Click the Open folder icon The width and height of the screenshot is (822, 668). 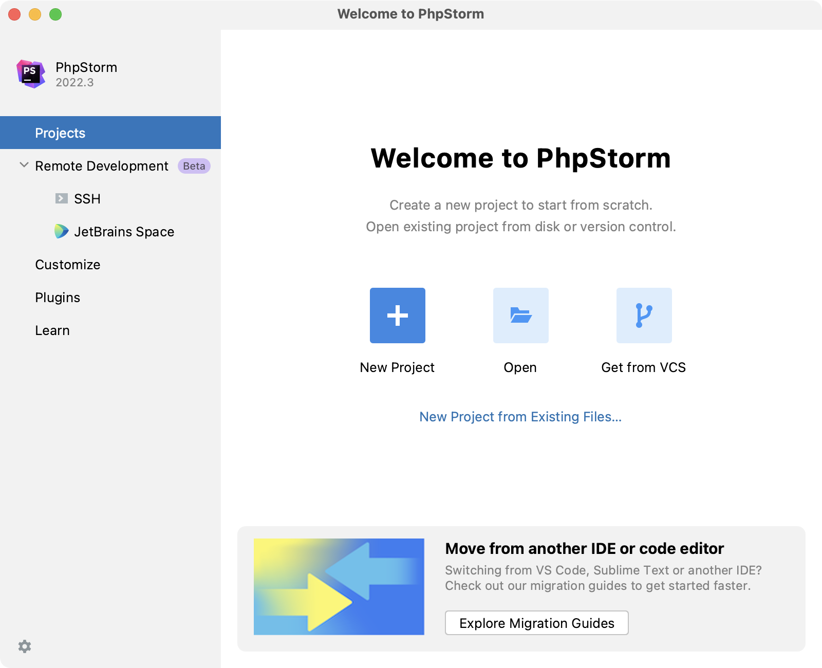[x=521, y=316]
